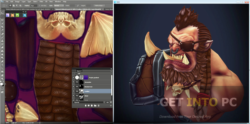The width and height of the screenshot is (250, 124).
Task: Select the Rectangle shape tool
Action: pyautogui.click(x=2, y=72)
